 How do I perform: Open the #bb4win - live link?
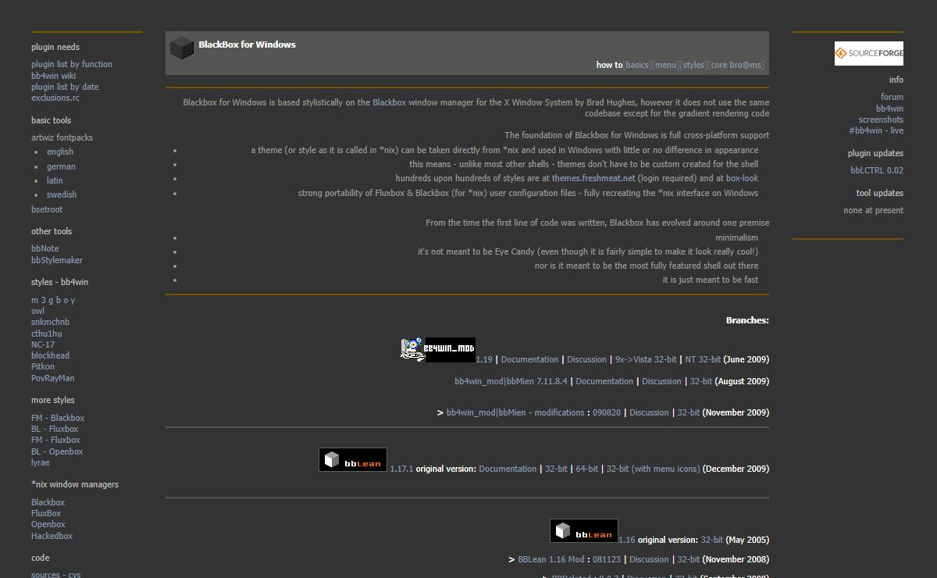(876, 130)
